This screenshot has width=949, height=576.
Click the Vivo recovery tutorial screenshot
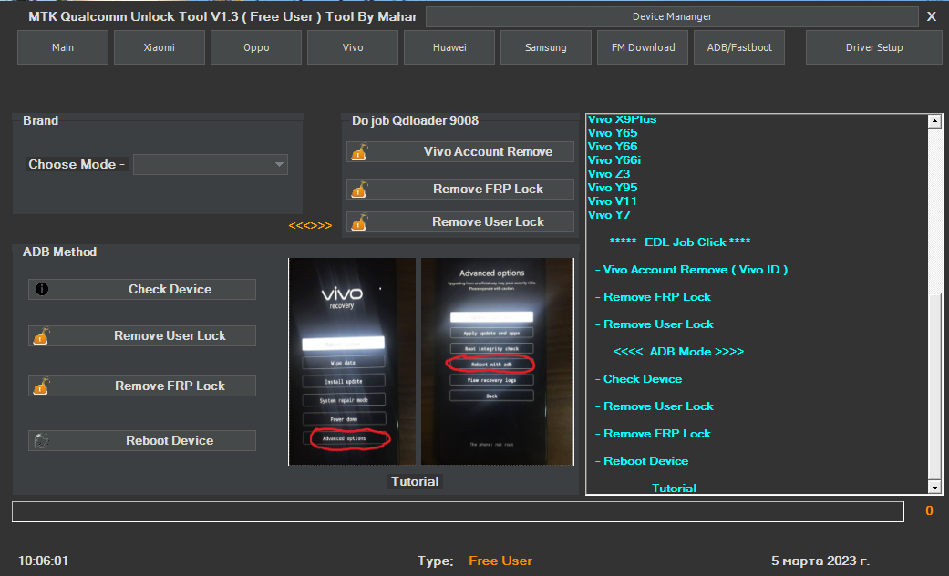click(352, 362)
